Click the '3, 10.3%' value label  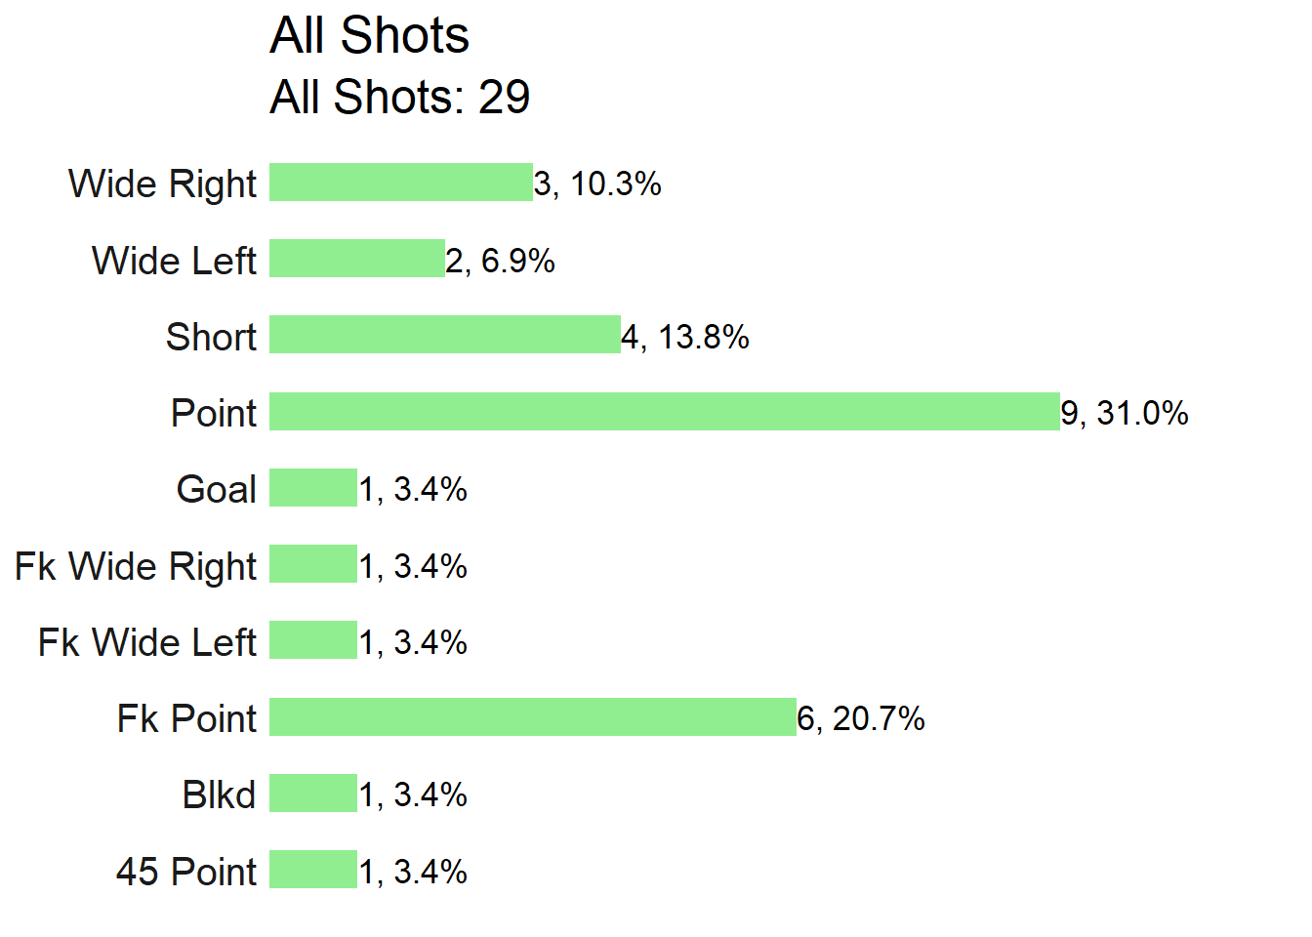[x=597, y=183]
